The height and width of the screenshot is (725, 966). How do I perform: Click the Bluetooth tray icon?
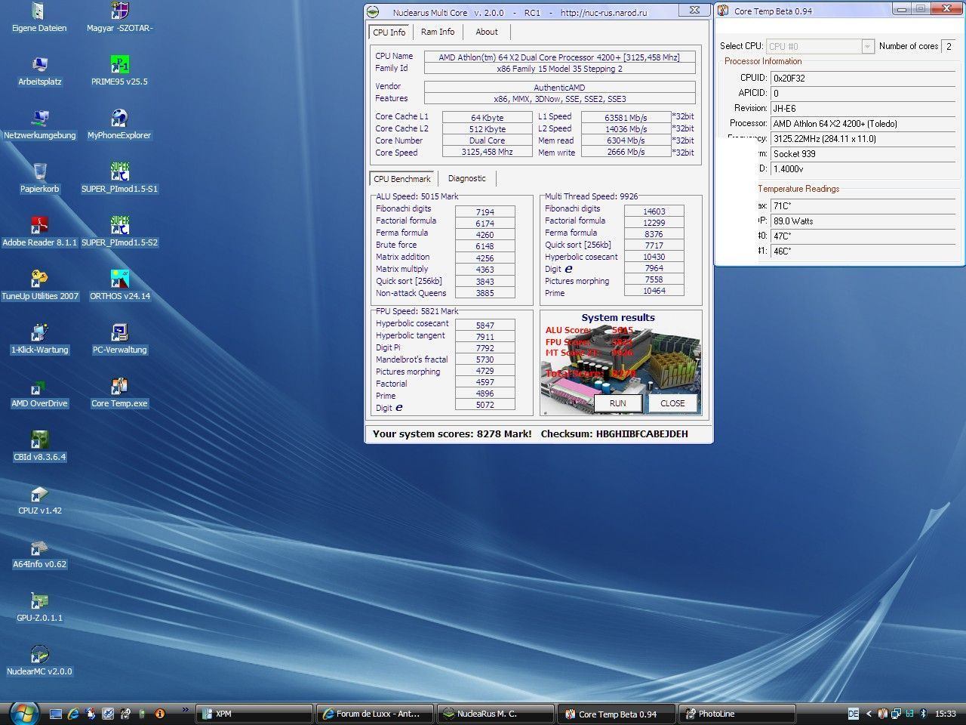pos(923,714)
